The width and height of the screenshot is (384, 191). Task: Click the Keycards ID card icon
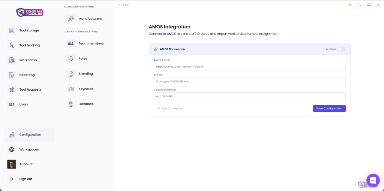point(71,89)
